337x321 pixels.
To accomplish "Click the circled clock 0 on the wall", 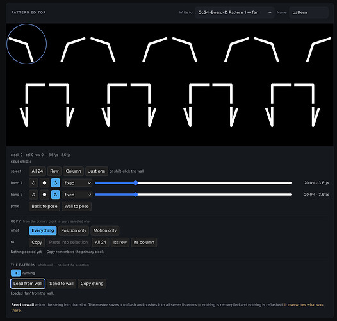I will 27,44.
